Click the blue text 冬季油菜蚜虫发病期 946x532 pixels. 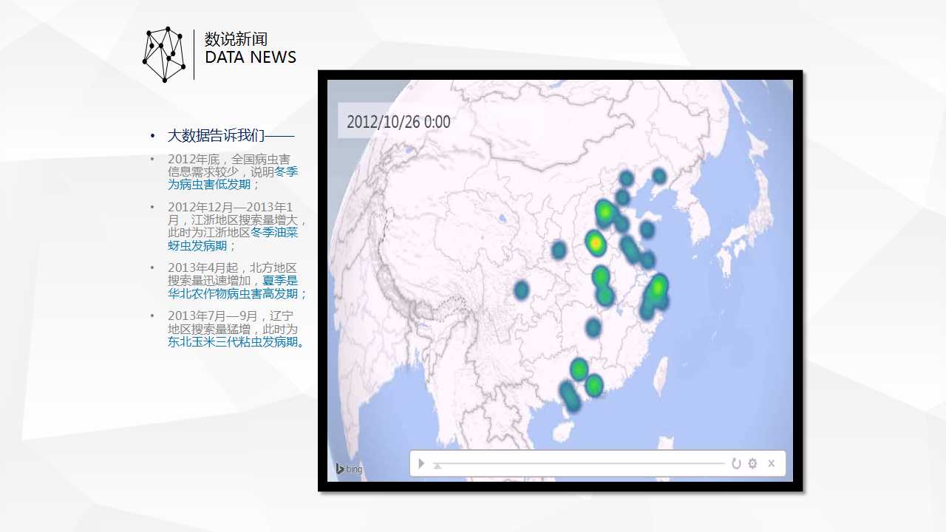tap(234, 239)
